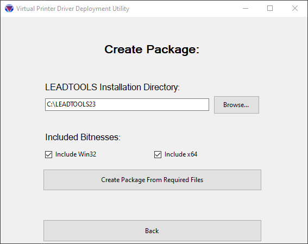Click the Browse... button
This screenshot has width=308, height=244.
[236, 105]
